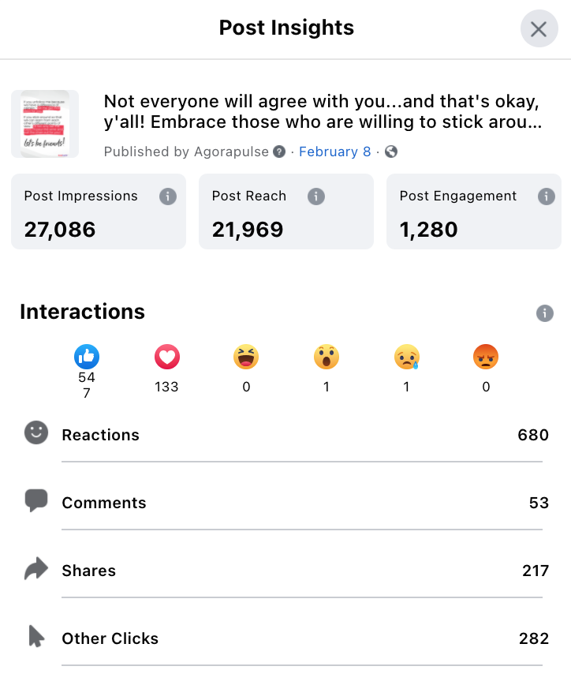Click the public globe privacy icon
The height and width of the screenshot is (685, 571).
tap(391, 152)
